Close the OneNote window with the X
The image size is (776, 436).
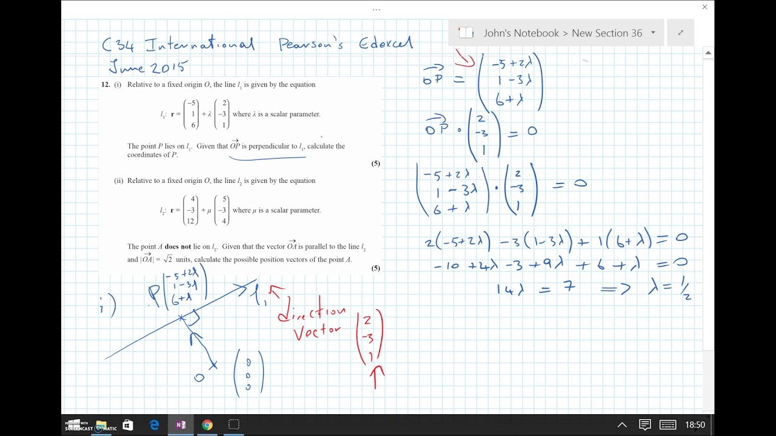coord(704,7)
